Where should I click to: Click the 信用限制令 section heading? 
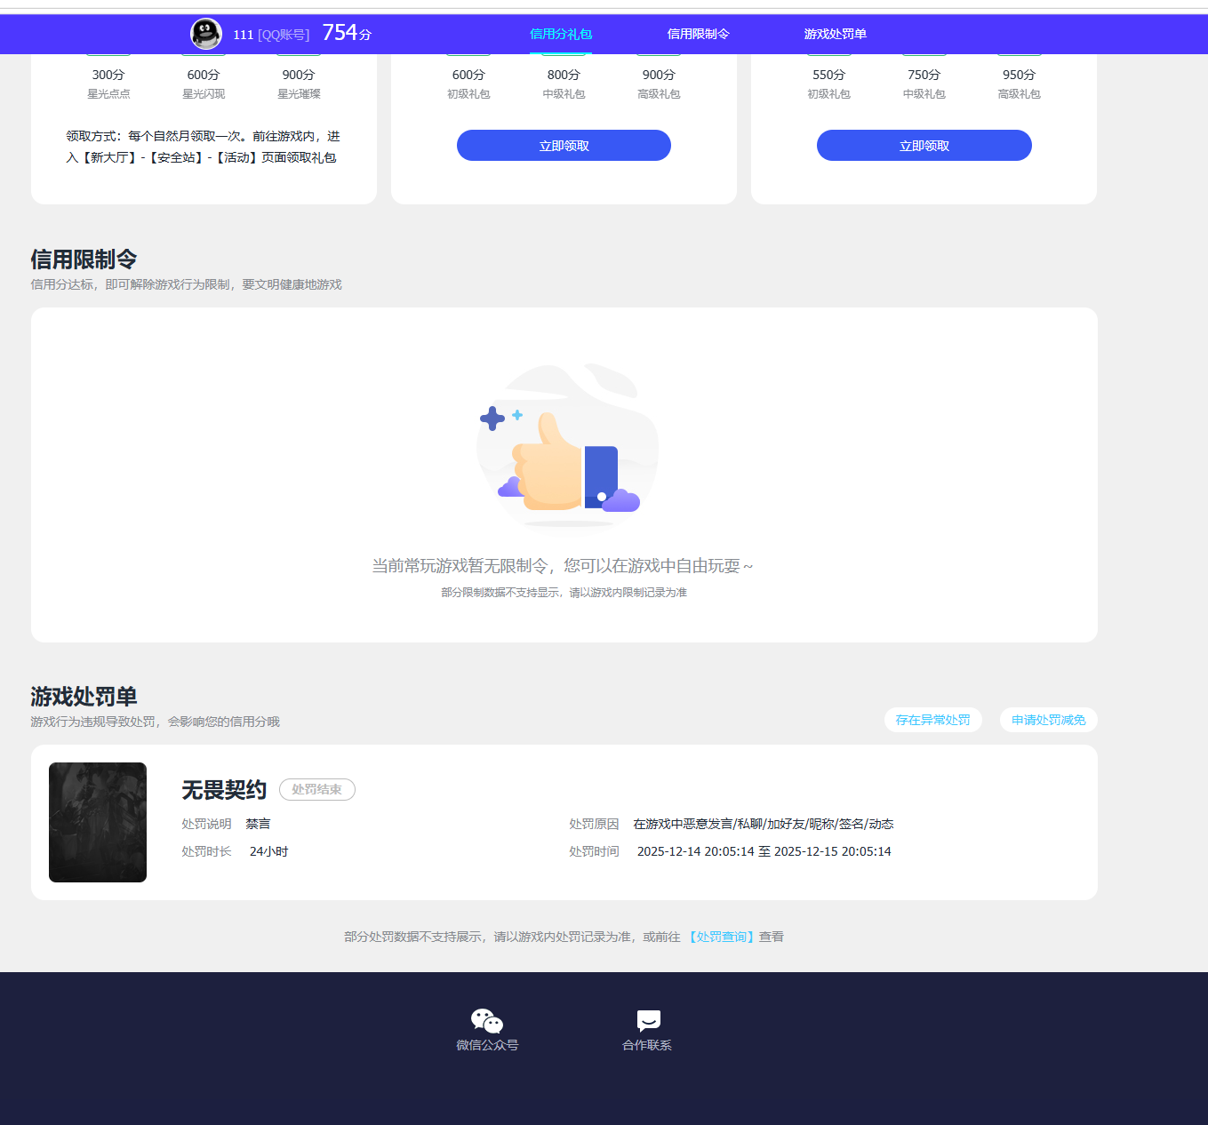tap(84, 259)
